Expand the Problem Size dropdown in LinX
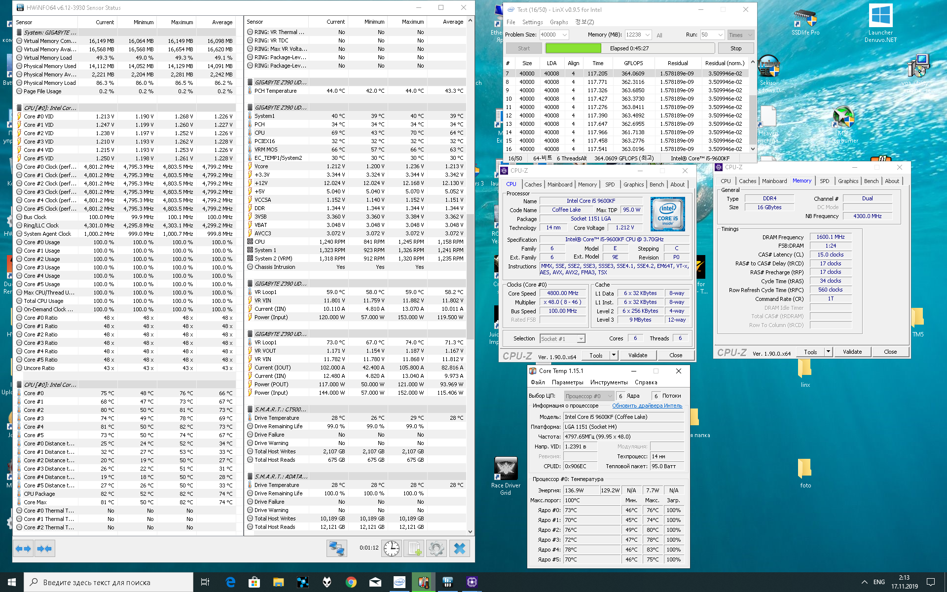The width and height of the screenshot is (947, 592). (565, 35)
